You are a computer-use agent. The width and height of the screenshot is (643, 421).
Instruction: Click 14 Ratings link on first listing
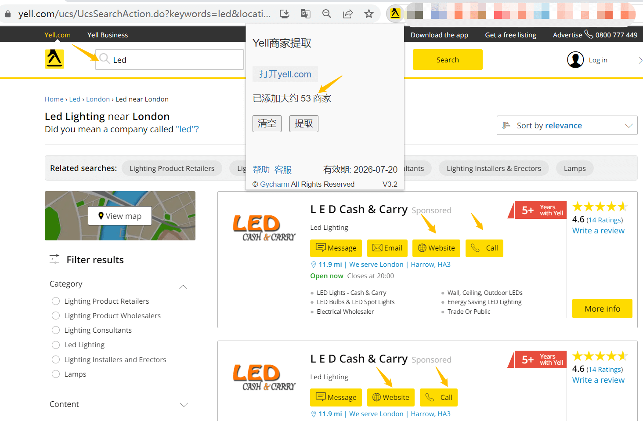(x=605, y=220)
